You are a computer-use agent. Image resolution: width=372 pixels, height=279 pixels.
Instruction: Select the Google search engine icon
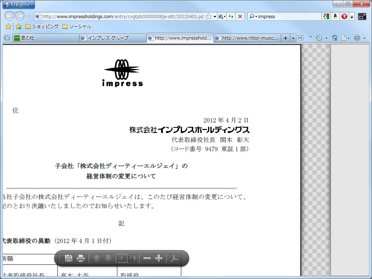tap(326, 16)
